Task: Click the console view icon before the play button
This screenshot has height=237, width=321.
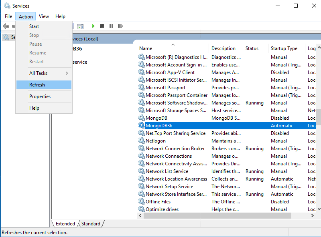Action: (x=80, y=26)
